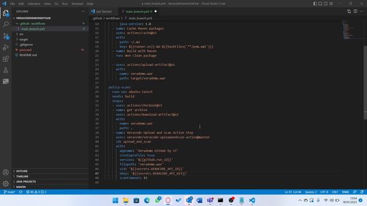Image resolution: width=367 pixels, height=206 pixels.
Task: Open Word from the taskbar
Action: [200, 200]
